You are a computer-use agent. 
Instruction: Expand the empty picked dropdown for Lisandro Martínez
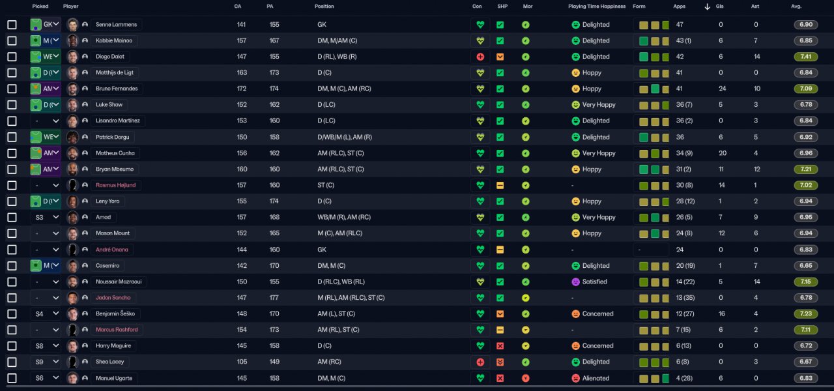pyautogui.click(x=45, y=121)
